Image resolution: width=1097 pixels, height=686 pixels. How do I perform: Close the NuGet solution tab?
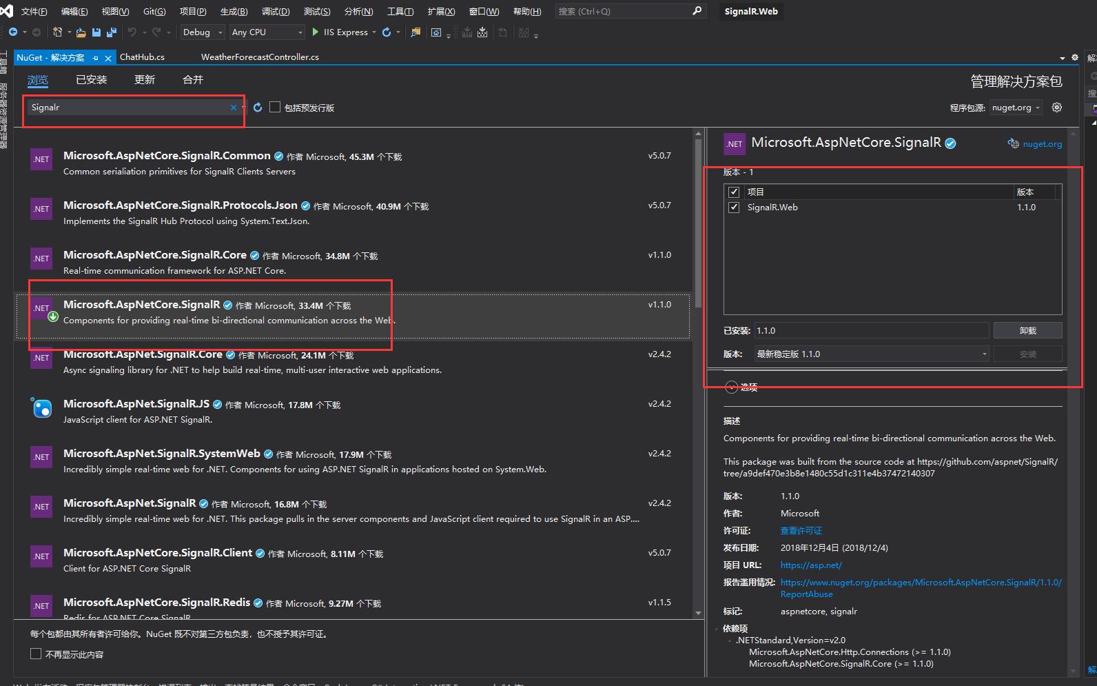107,58
